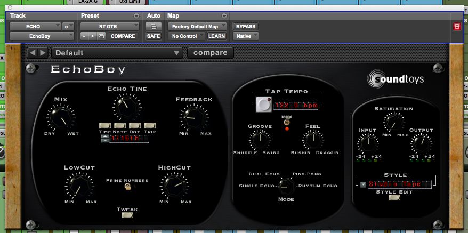Open the Factory Default Map dropdown
Image resolution: width=468 pixels, height=233 pixels.
click(197, 27)
